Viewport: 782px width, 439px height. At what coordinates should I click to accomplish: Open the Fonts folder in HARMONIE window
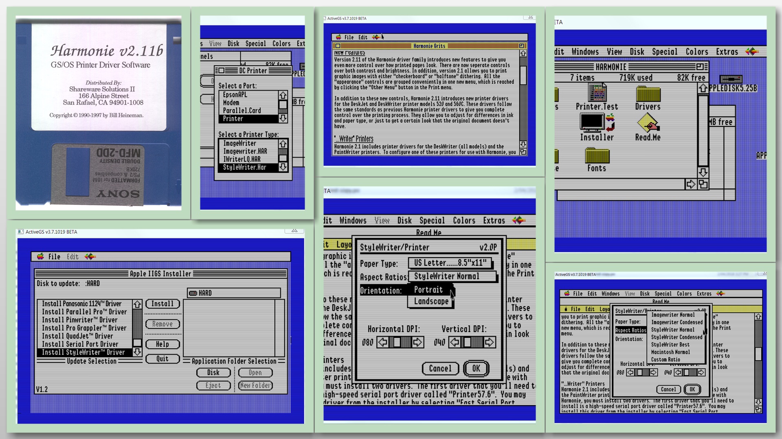pos(597,160)
